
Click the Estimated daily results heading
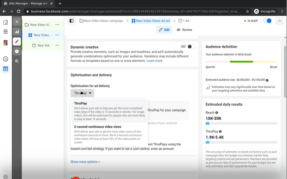224,104
